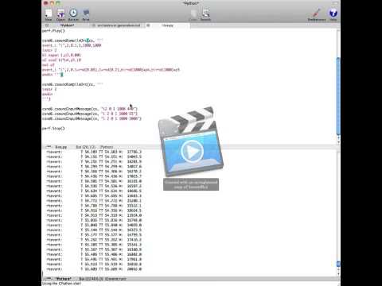Image resolution: width=382 pixels, height=286 pixels.
Task: Switch to the middle .csd file tab
Action: (x=119, y=25)
